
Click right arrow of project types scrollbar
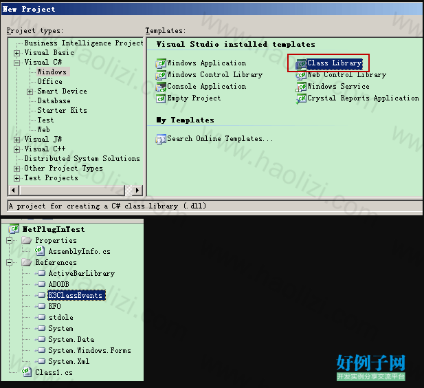coord(137,191)
